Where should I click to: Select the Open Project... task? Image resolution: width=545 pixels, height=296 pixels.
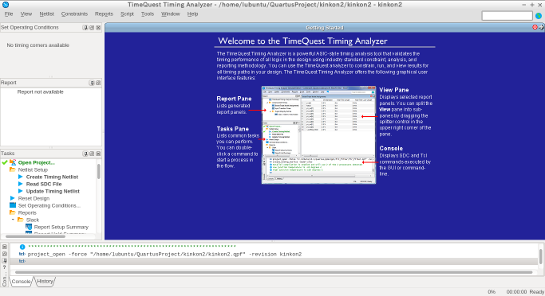click(37, 162)
